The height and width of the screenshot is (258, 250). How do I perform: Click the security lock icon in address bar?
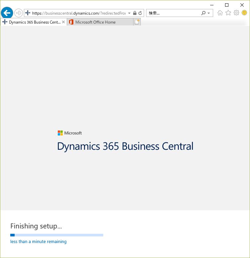135,13
